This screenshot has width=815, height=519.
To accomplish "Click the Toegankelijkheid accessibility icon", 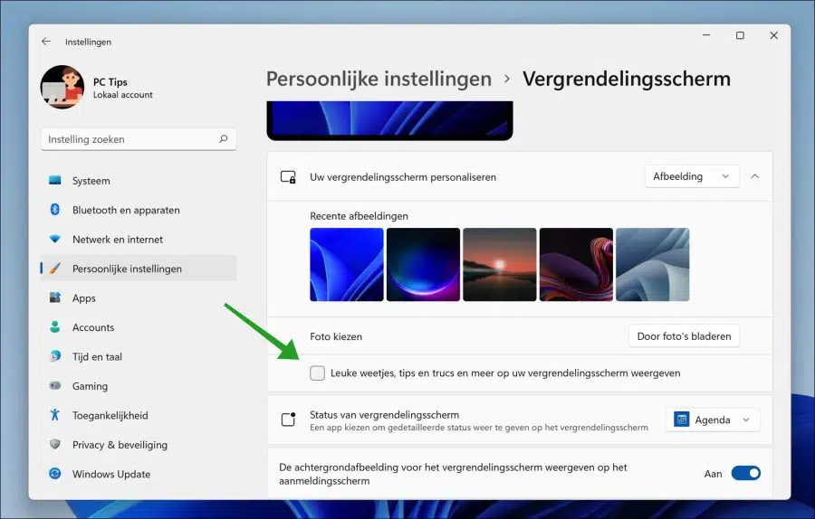I will (x=55, y=415).
